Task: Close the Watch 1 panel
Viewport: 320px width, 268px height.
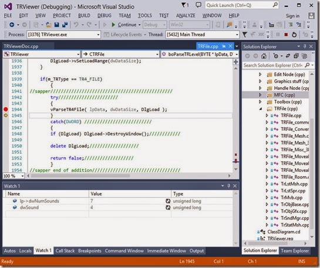Action: [235, 186]
